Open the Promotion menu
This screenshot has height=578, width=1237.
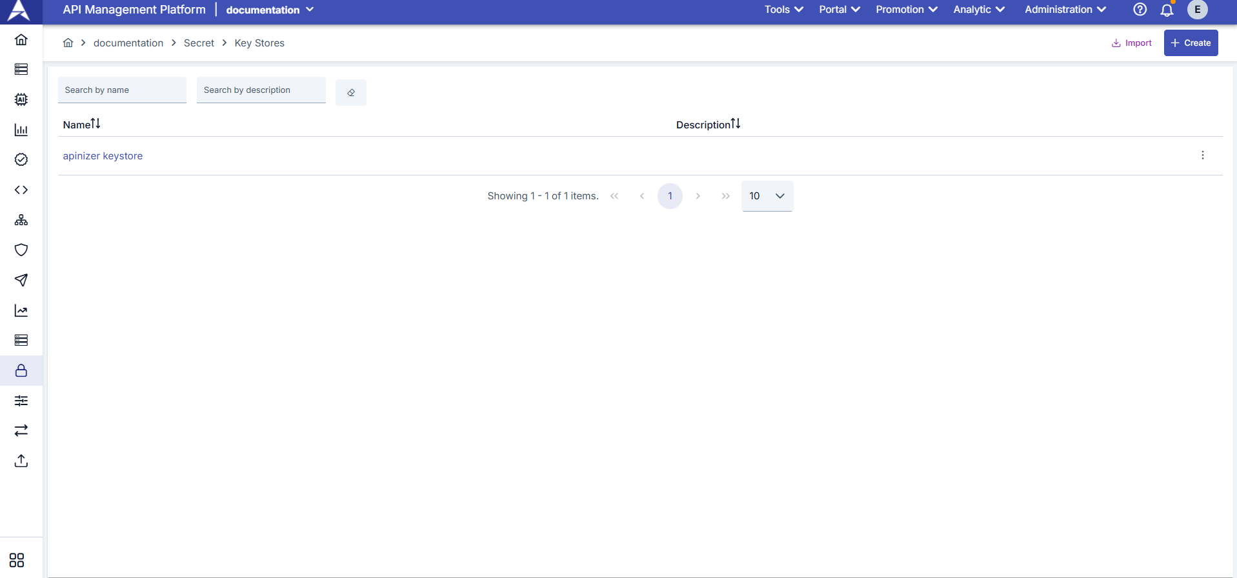[907, 10]
